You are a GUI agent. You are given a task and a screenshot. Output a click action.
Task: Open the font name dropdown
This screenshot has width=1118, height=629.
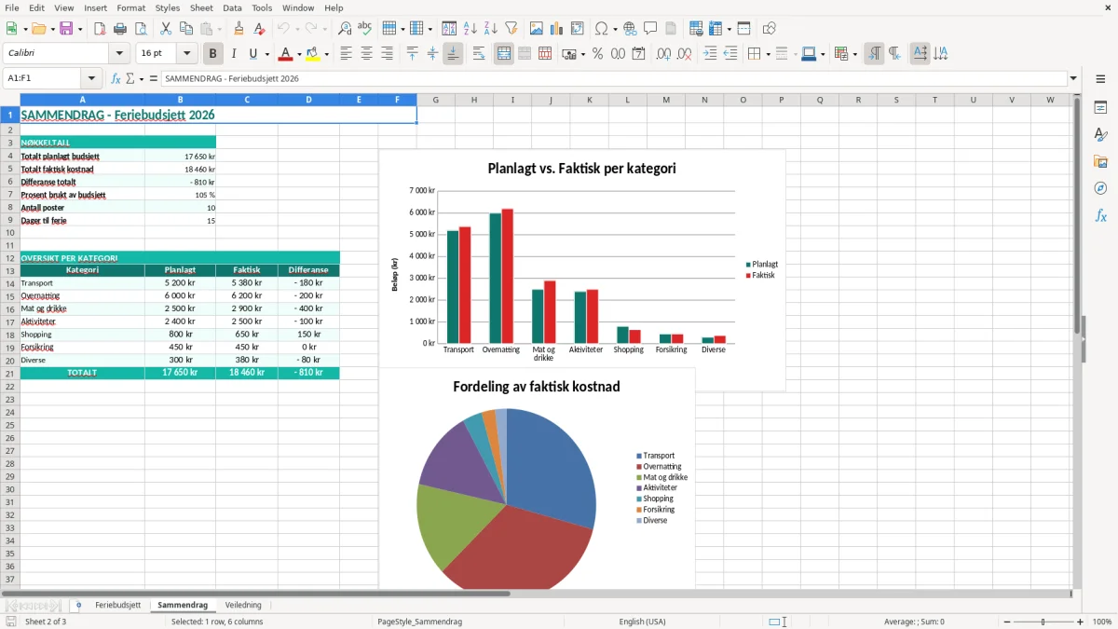point(119,54)
